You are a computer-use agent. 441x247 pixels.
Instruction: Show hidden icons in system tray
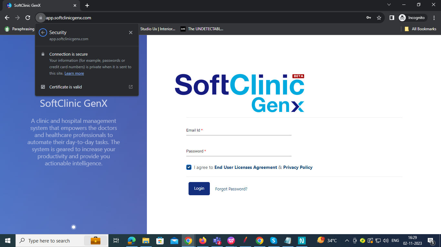click(347, 241)
